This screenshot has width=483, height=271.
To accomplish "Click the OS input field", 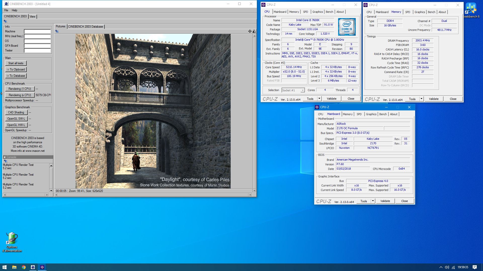I will pyautogui.click(x=37, y=41).
